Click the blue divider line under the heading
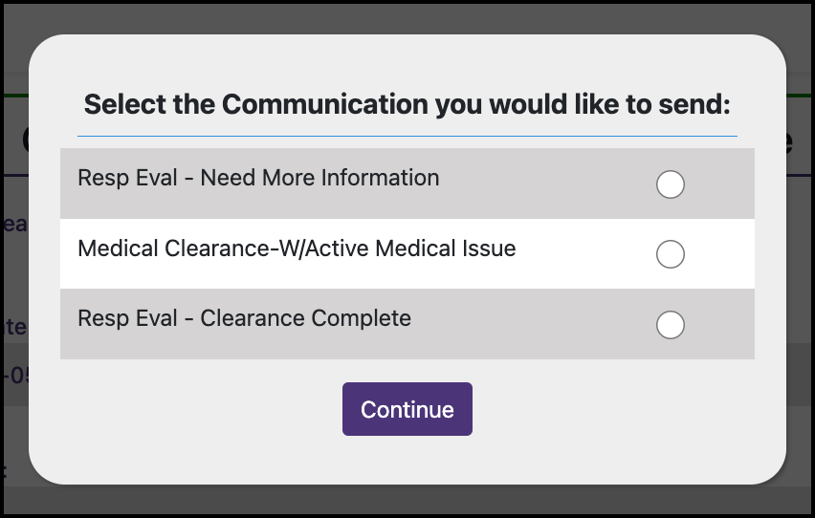815x518 pixels. 407,136
